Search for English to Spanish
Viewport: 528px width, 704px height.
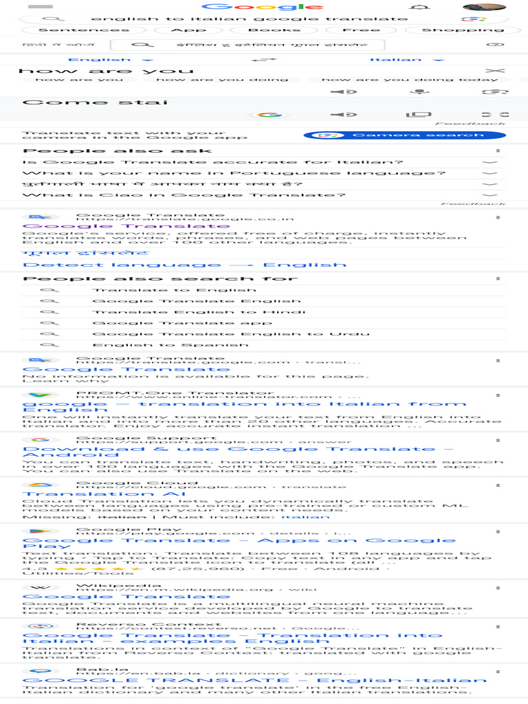coord(263,345)
